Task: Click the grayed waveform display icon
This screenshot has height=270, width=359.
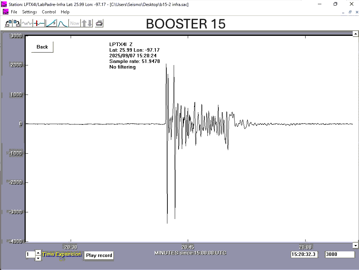Action: pos(27,23)
